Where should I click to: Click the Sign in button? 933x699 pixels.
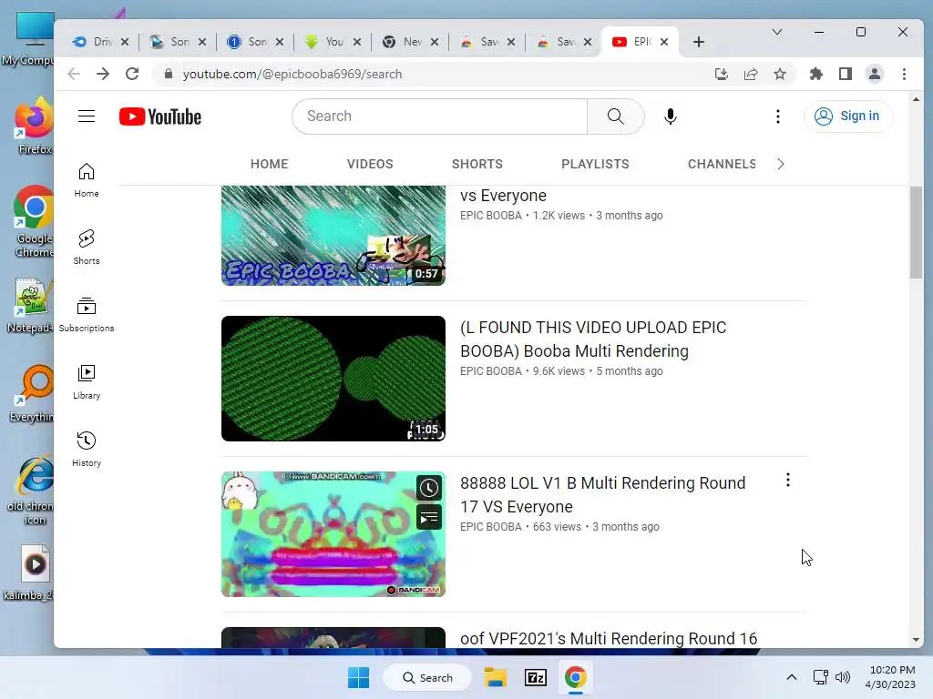[848, 116]
